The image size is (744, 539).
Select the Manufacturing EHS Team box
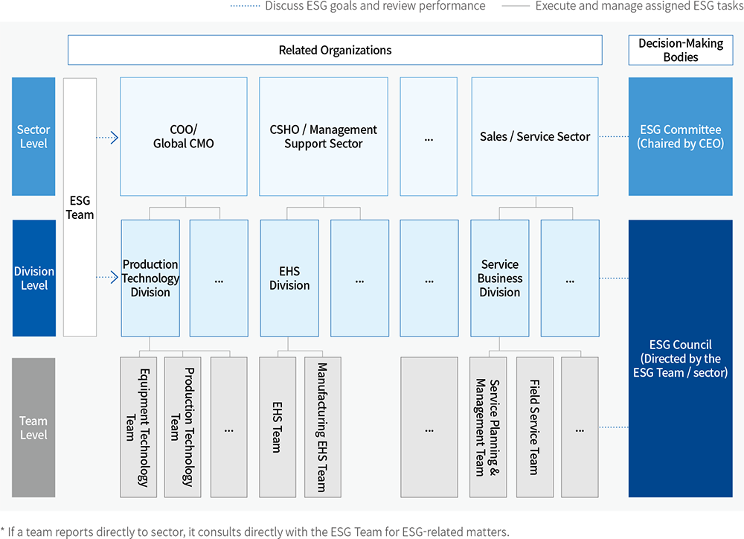(x=323, y=427)
